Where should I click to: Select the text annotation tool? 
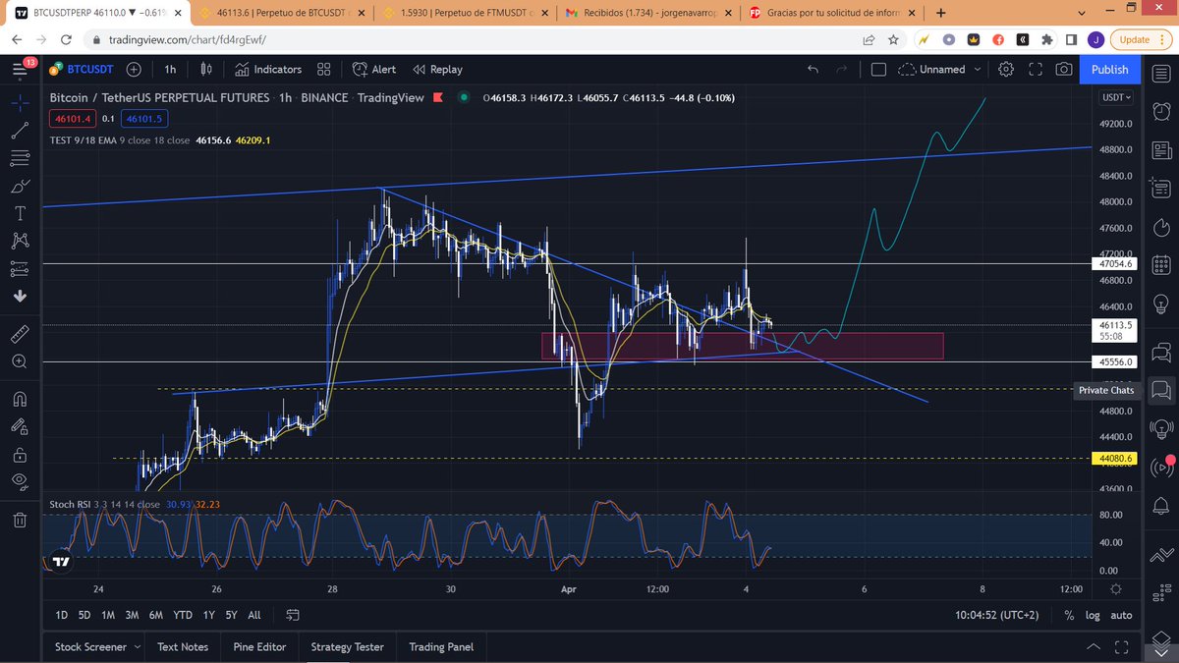[x=20, y=213]
